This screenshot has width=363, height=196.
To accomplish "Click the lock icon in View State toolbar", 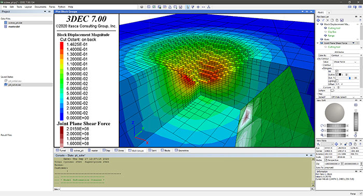I will coord(346,144).
